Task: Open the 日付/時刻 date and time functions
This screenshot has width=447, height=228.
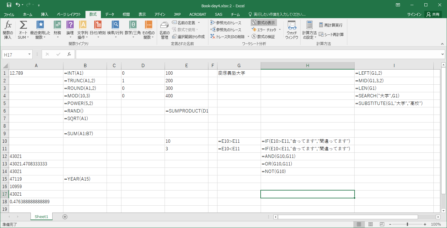Action: tap(98, 30)
